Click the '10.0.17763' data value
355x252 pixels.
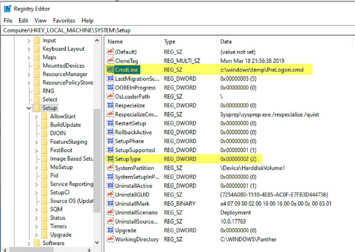[233, 221]
